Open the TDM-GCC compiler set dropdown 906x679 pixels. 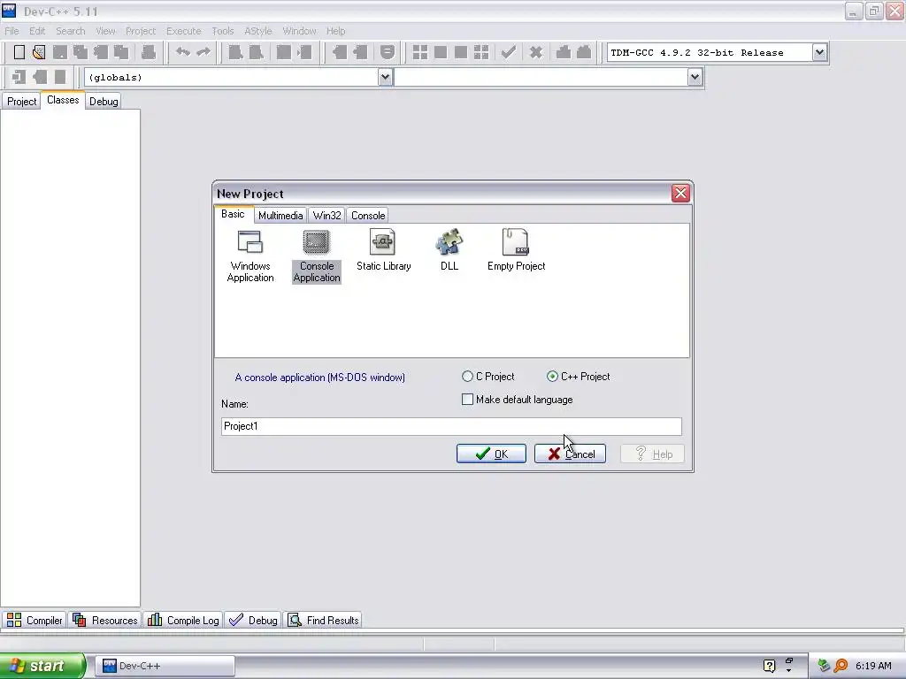[819, 52]
